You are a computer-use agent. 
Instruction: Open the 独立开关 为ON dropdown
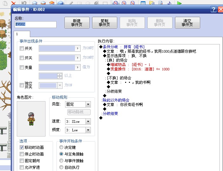pyautogui.click(x=60, y=85)
